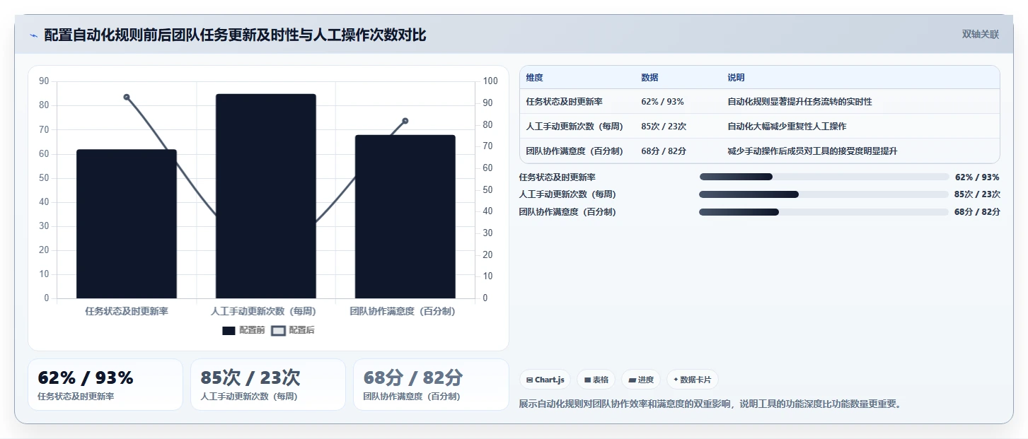Select table row 人工手动更新次数（每周）
Image resolution: width=1028 pixels, height=439 pixels.
[760, 127]
